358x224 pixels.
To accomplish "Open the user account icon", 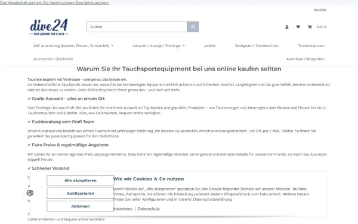I will click(x=287, y=27).
